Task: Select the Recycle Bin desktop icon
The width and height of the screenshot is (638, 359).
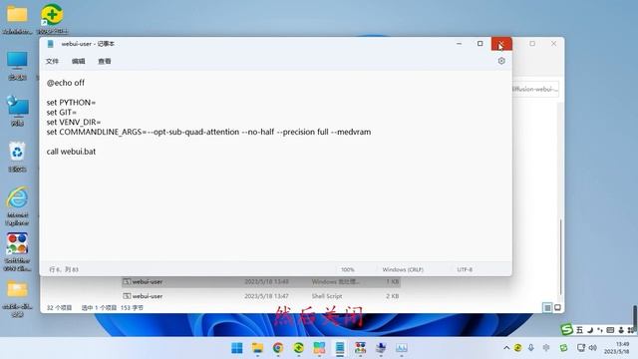Action: (17, 157)
